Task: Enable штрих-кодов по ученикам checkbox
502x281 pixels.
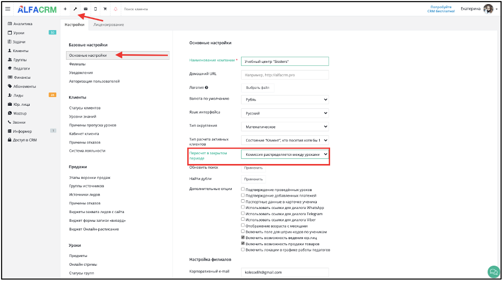Action: 243,231
